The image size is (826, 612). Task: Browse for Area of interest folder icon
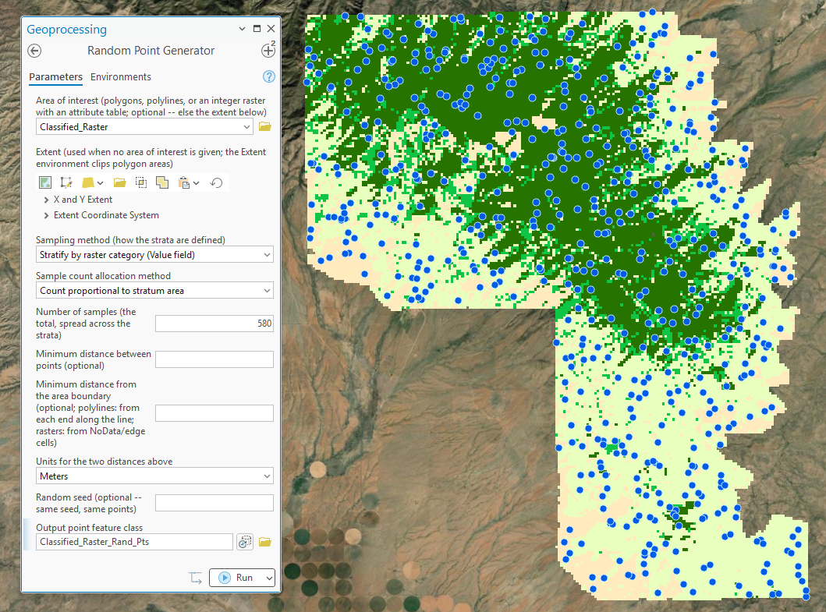(265, 126)
